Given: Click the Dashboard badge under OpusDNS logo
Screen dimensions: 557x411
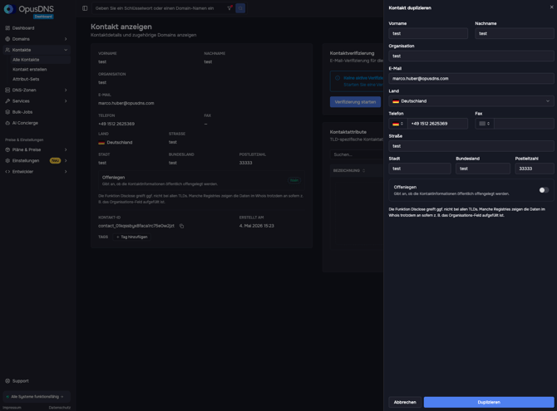Looking at the screenshot, I should point(43,17).
